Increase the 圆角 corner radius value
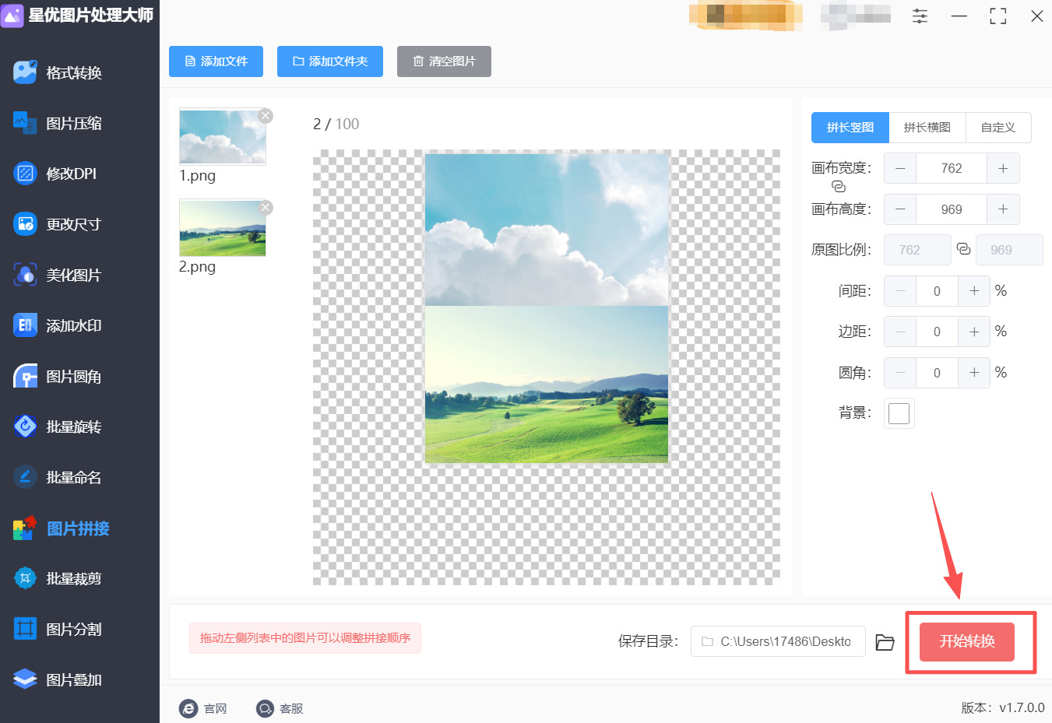 [x=974, y=373]
